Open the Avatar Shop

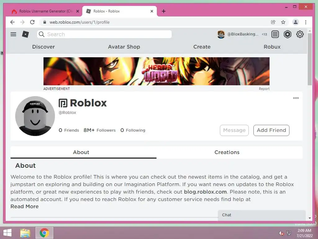pyautogui.click(x=124, y=47)
